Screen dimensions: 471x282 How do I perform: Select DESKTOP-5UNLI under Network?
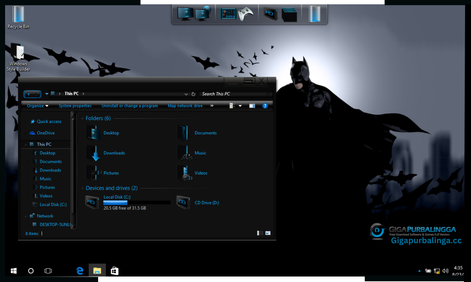pos(51,224)
